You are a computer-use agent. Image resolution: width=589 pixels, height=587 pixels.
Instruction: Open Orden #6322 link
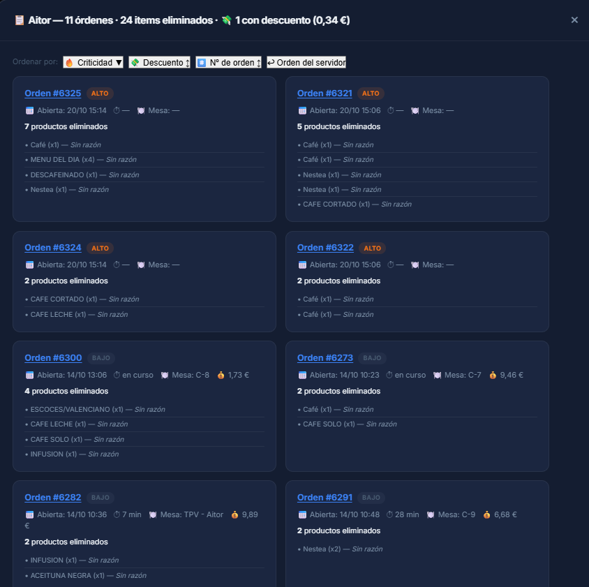325,248
